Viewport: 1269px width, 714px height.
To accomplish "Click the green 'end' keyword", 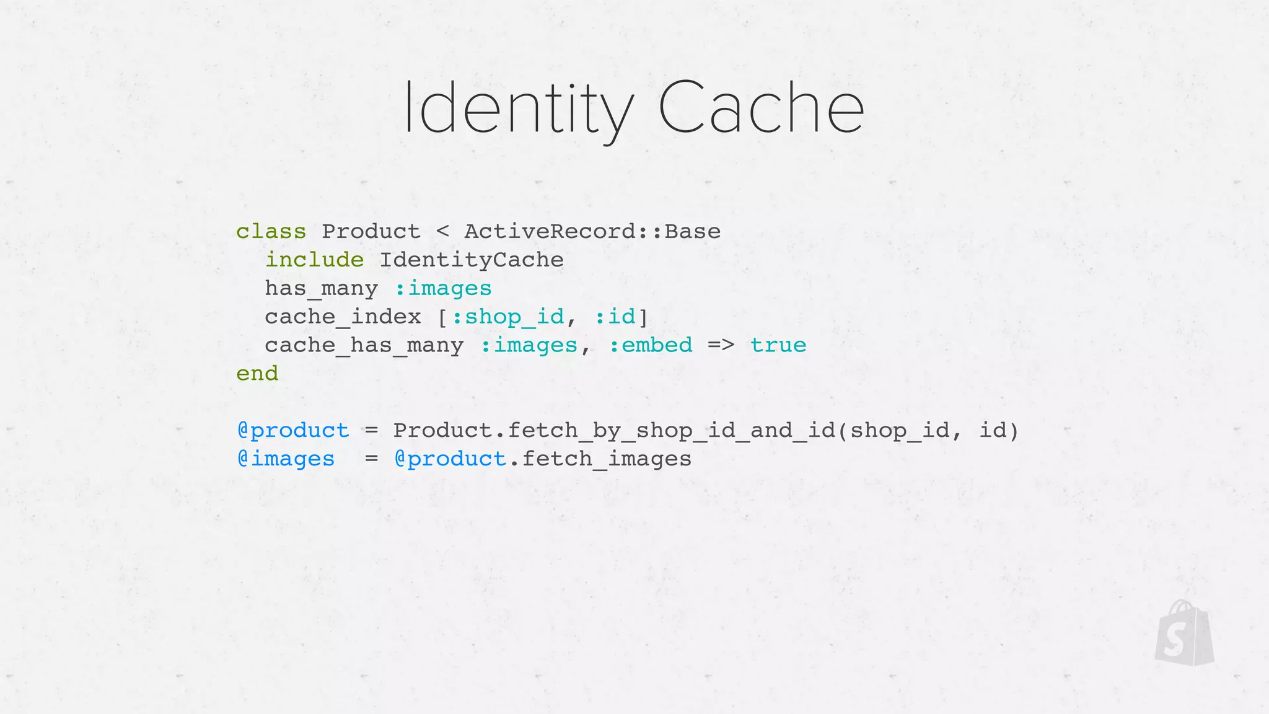I will tap(258, 374).
